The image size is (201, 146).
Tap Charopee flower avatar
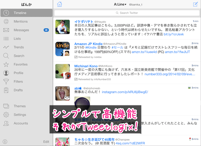pos(63,142)
